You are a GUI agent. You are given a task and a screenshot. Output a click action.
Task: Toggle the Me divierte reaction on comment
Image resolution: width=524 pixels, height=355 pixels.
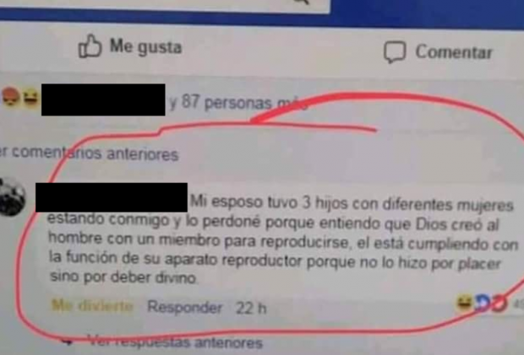pos(92,305)
